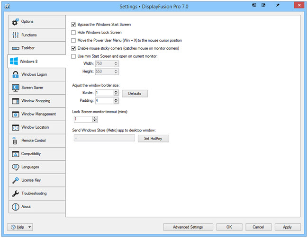The width and height of the screenshot is (308, 238).
Task: Click the License Key icon
Action: coord(16,180)
